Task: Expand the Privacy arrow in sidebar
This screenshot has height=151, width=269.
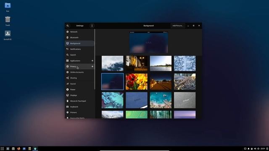Action: point(92,66)
